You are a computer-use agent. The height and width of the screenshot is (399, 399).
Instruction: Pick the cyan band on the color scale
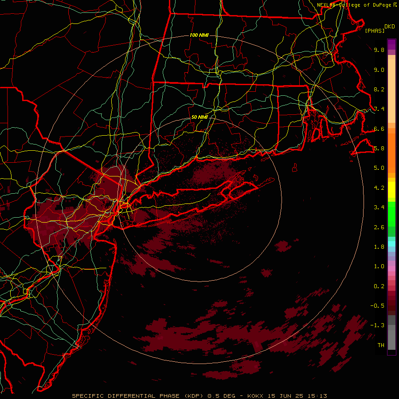(391, 244)
